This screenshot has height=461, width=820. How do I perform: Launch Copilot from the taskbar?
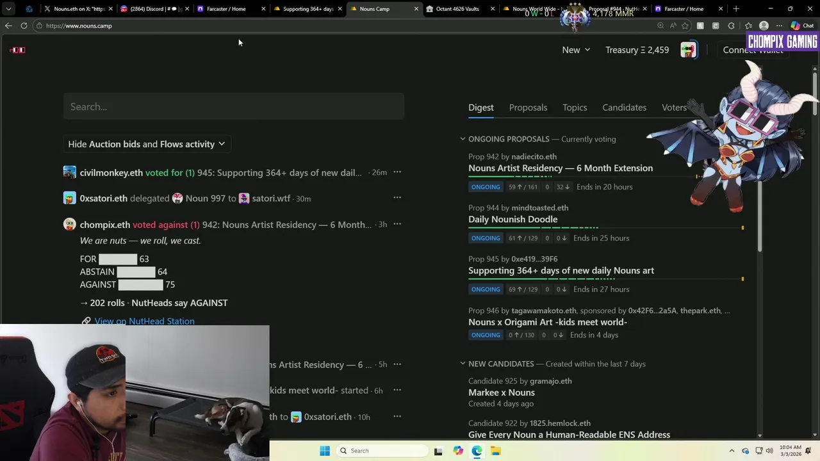[x=458, y=451]
